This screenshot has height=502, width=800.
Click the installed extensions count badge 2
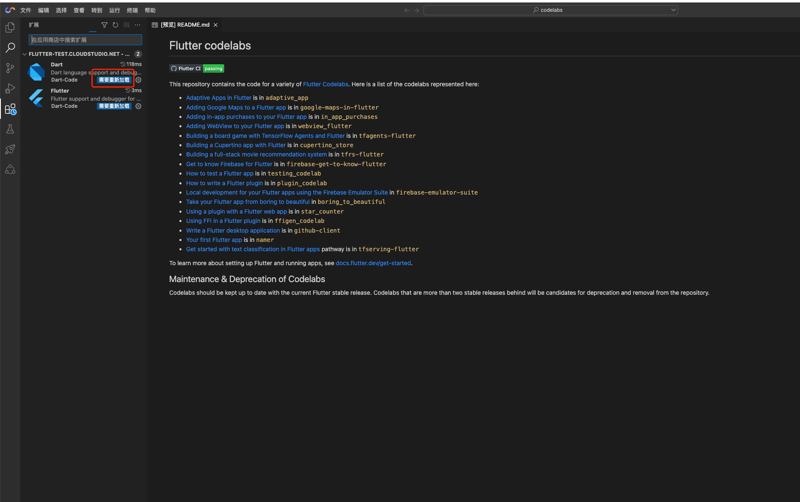point(138,54)
